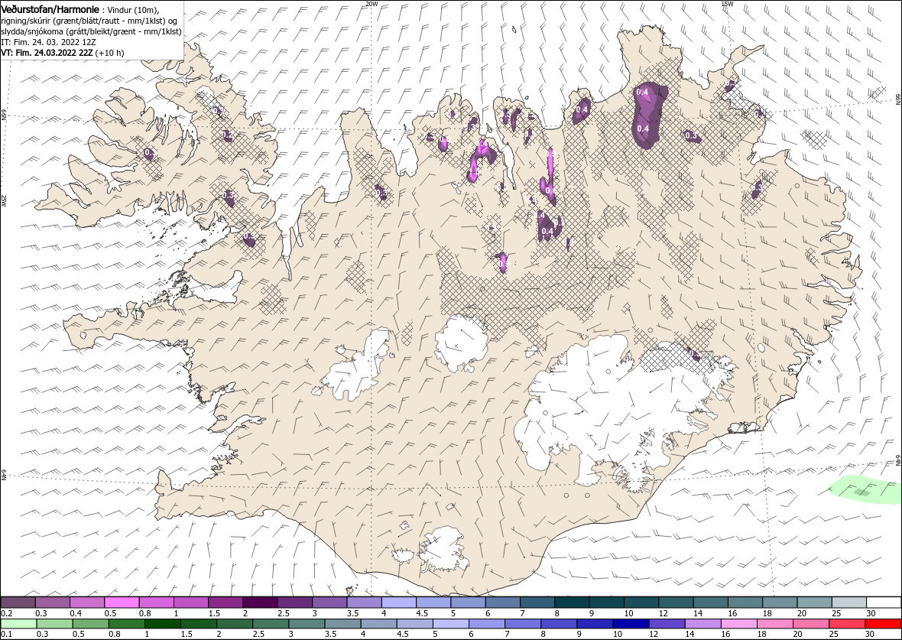Viewport: 902px width, 640px height.
Task: Select lower legend red-pink swatch at 25
Action: (847, 624)
